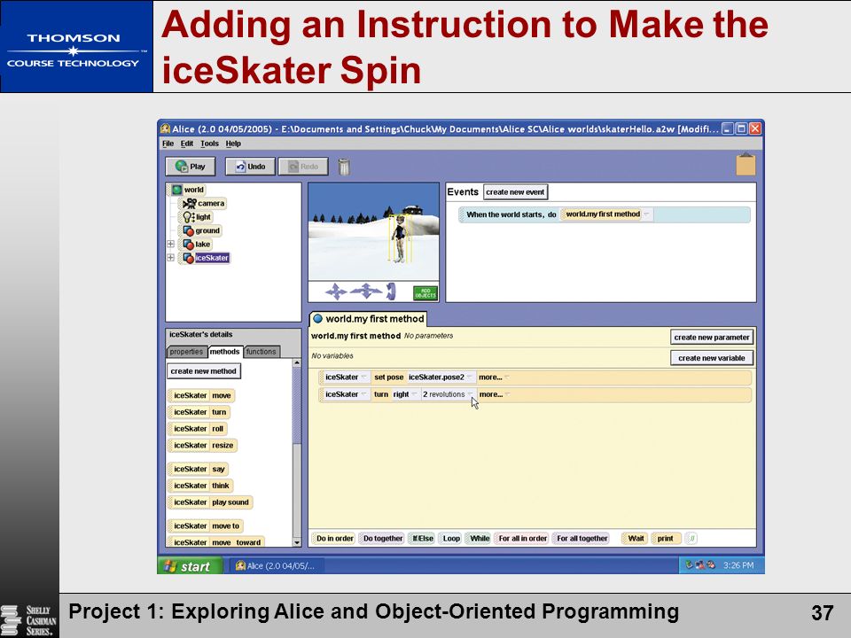851x638 pixels.
Task: Open world.my first method event dropdown
Action: pyautogui.click(x=646, y=214)
